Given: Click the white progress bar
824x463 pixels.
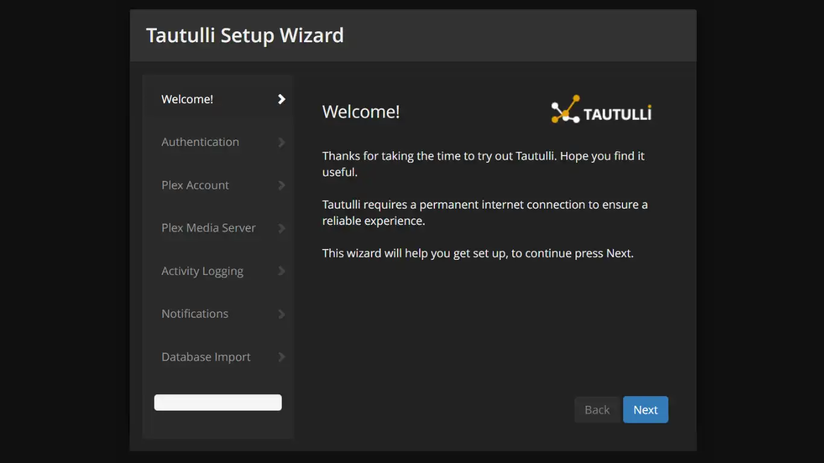Looking at the screenshot, I should click(x=218, y=402).
